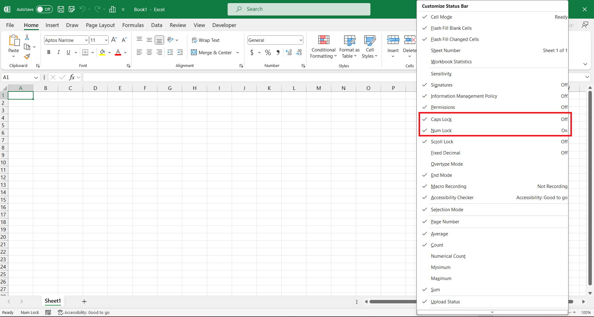This screenshot has height=317, width=594.
Task: Click the Undo arrow icon
Action: pyautogui.click(x=82, y=9)
